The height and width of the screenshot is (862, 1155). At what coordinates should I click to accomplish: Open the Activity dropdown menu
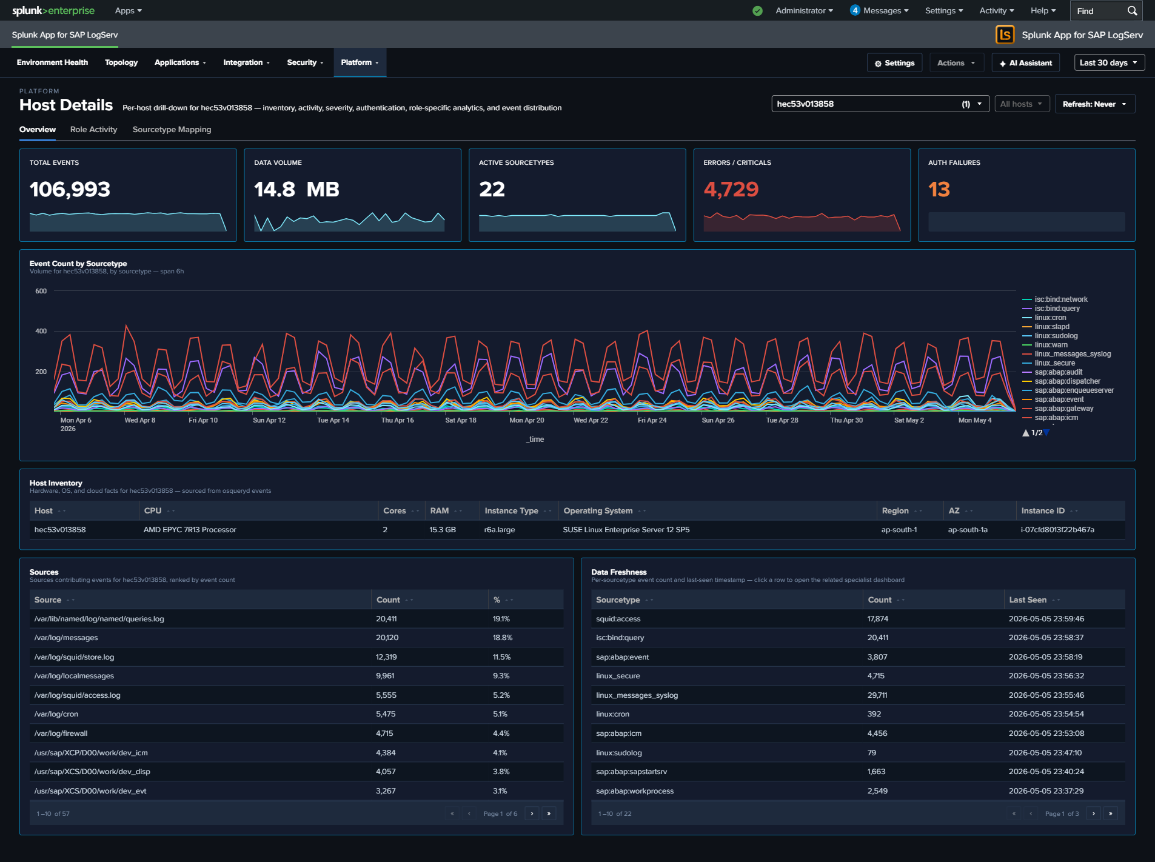(997, 10)
